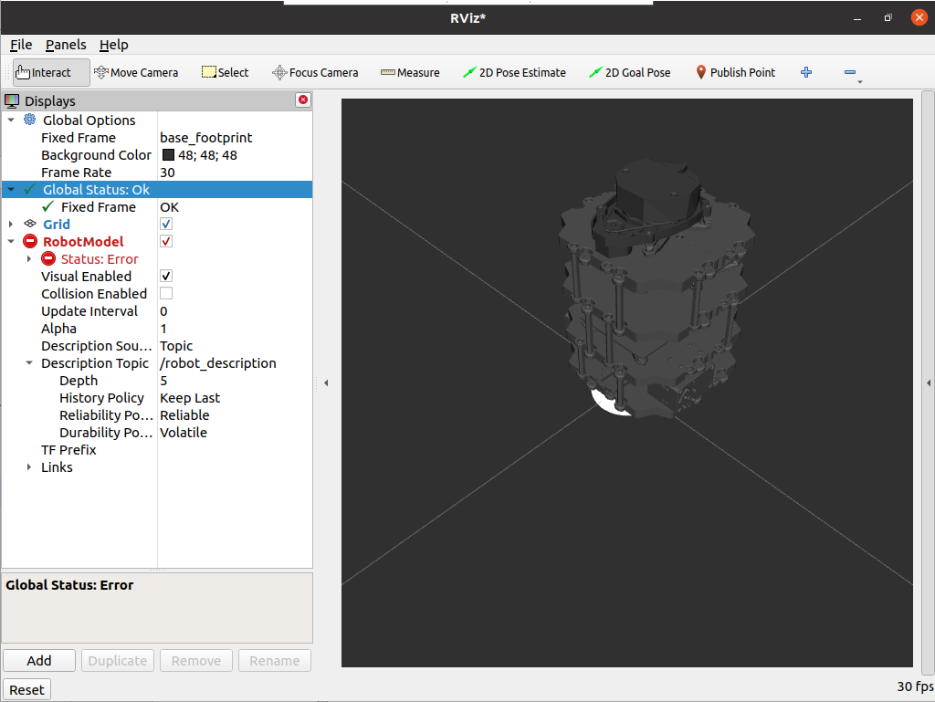This screenshot has height=702, width=935.
Task: Click the plus icon to add a tool
Action: click(805, 72)
